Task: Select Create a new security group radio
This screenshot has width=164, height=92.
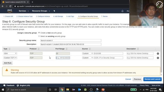Action: pyautogui.click(x=39, y=33)
